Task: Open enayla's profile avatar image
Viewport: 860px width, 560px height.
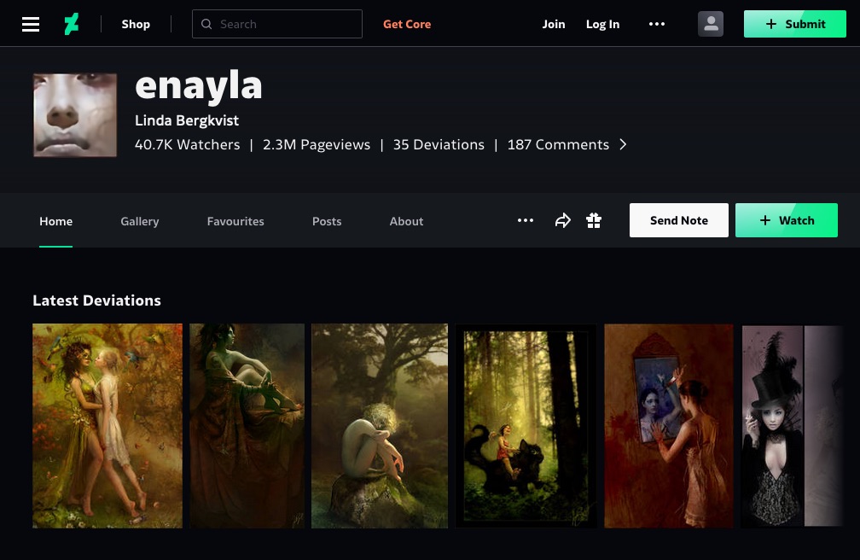Action: pyautogui.click(x=75, y=115)
